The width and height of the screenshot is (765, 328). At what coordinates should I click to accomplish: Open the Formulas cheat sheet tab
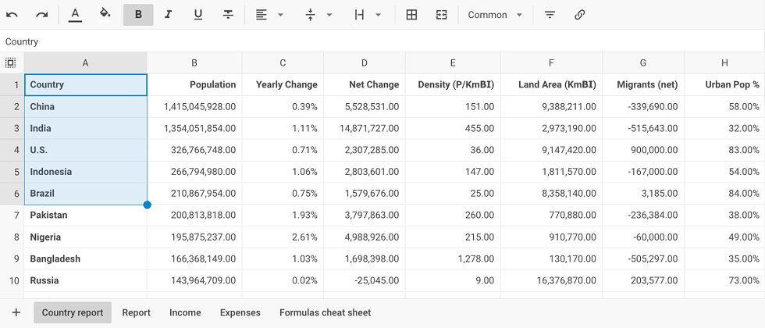pos(325,312)
